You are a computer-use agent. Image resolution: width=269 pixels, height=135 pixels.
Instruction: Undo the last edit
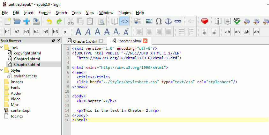click(x=49, y=21)
